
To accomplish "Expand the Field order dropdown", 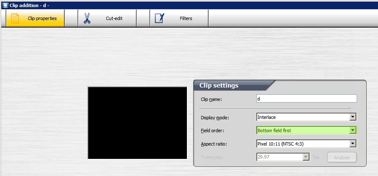I will coord(353,130).
